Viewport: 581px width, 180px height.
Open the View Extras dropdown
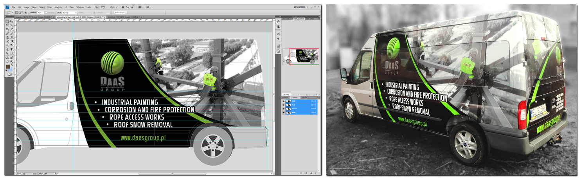103,7
